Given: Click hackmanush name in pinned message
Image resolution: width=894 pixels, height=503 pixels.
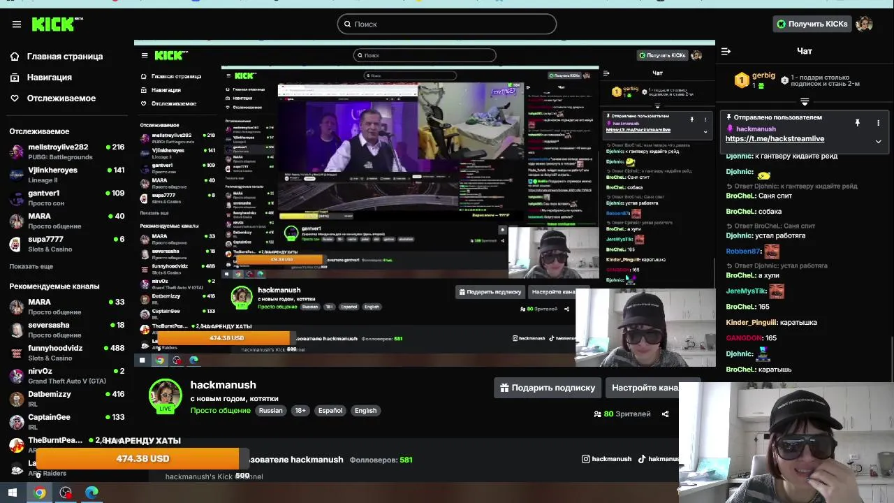Looking at the screenshot, I should (756, 129).
